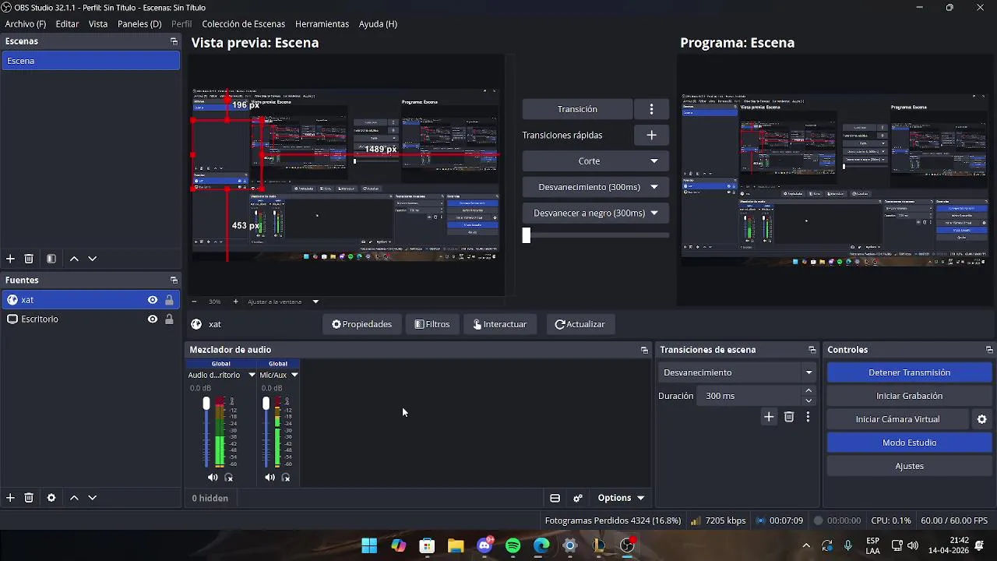Open the mixer Options dropdown
The height and width of the screenshot is (561, 997).
pyautogui.click(x=621, y=498)
